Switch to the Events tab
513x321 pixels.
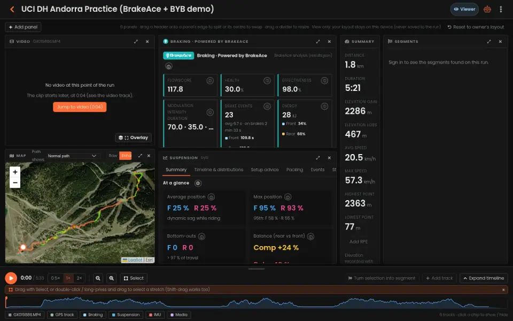[x=317, y=170]
